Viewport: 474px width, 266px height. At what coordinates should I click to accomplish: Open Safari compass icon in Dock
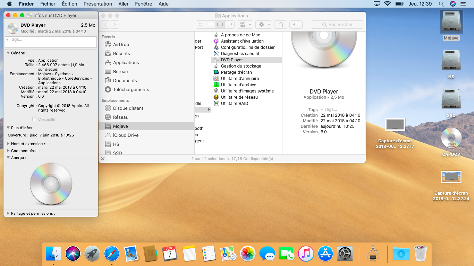[112, 254]
